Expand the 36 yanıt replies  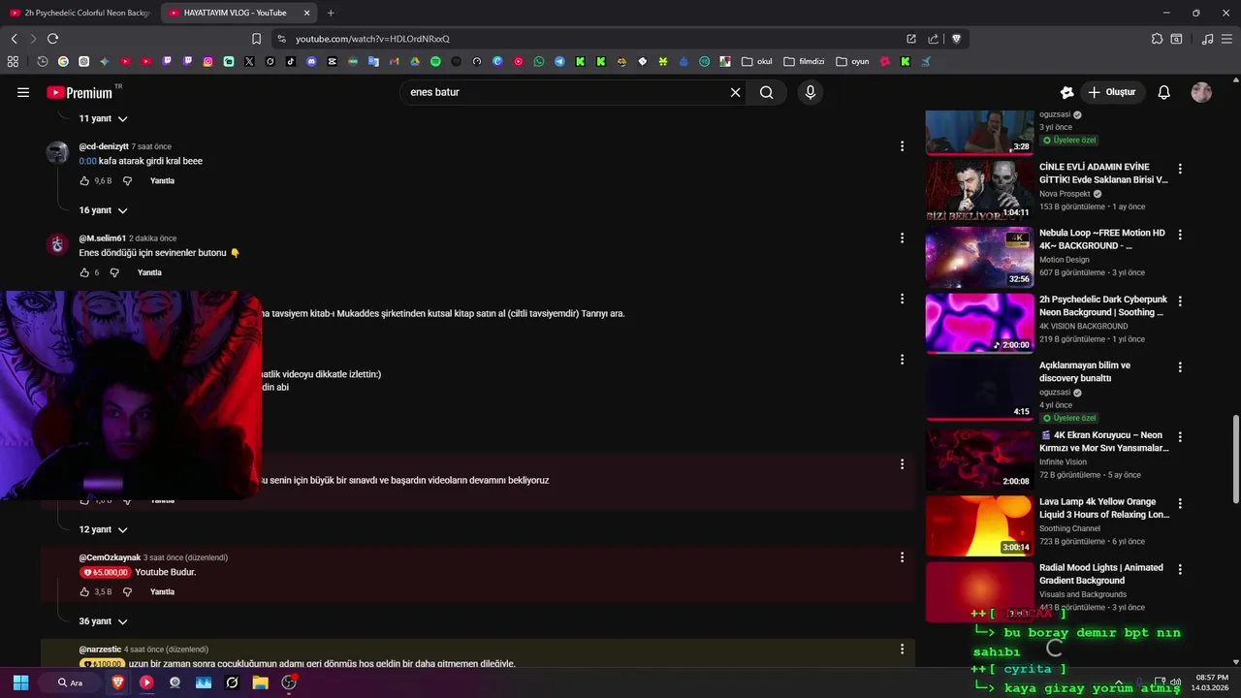(x=103, y=621)
